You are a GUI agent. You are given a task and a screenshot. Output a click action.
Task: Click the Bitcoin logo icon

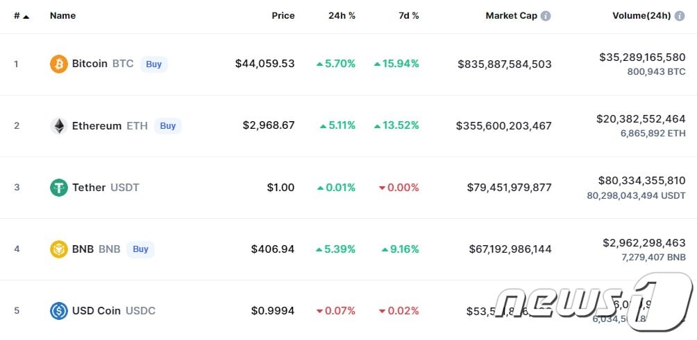tap(59, 64)
